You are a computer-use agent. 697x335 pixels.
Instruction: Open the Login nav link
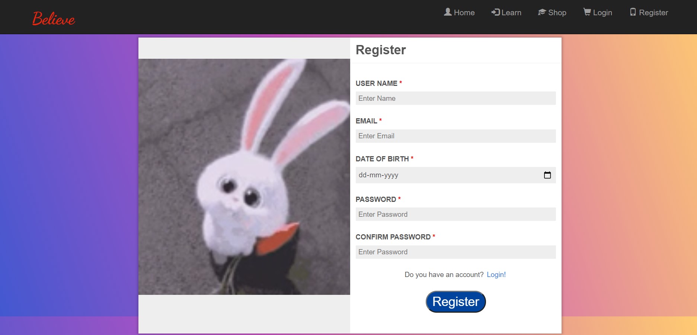coord(602,13)
